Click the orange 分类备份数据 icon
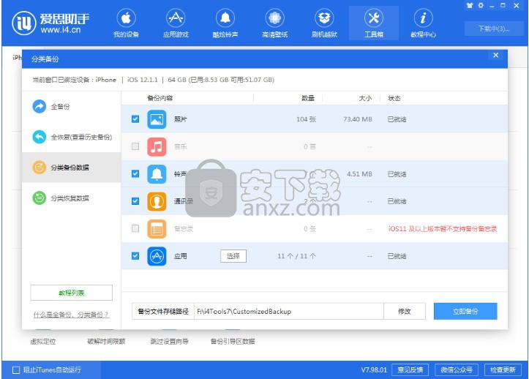529x379 pixels. (39, 168)
